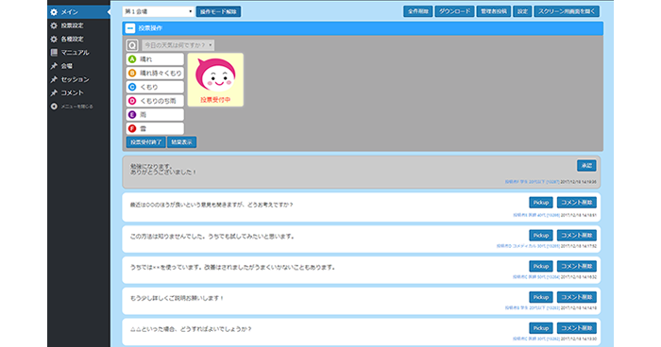Click スクリーン用画面を開く button
Image resolution: width=661 pixels, height=347 pixels.
[x=567, y=11]
